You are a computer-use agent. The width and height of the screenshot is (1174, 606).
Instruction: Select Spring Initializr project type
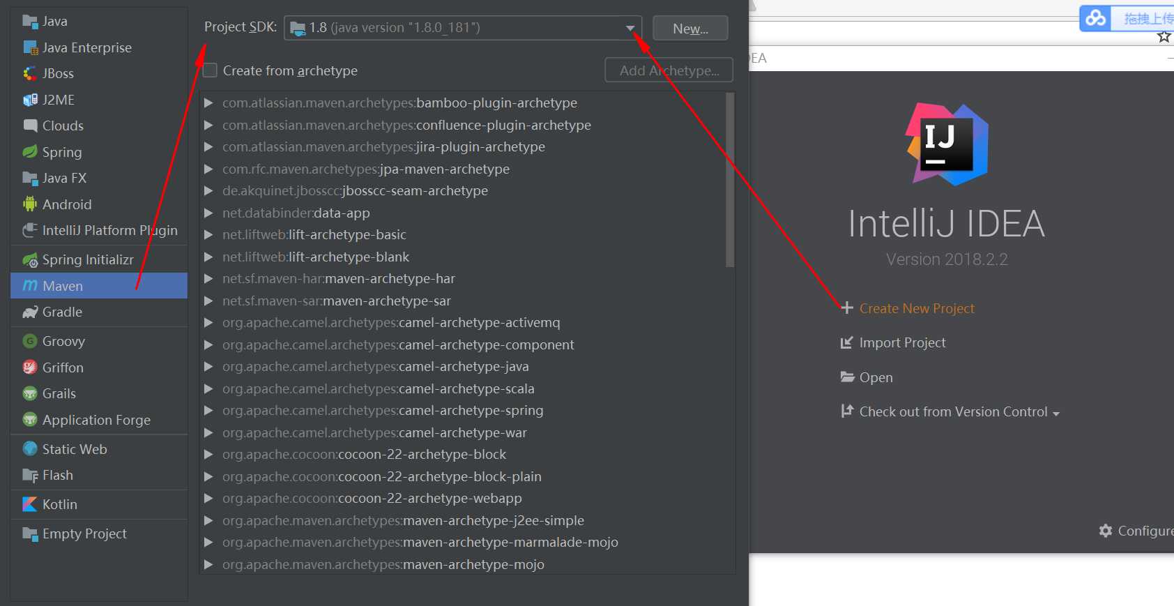[99, 260]
